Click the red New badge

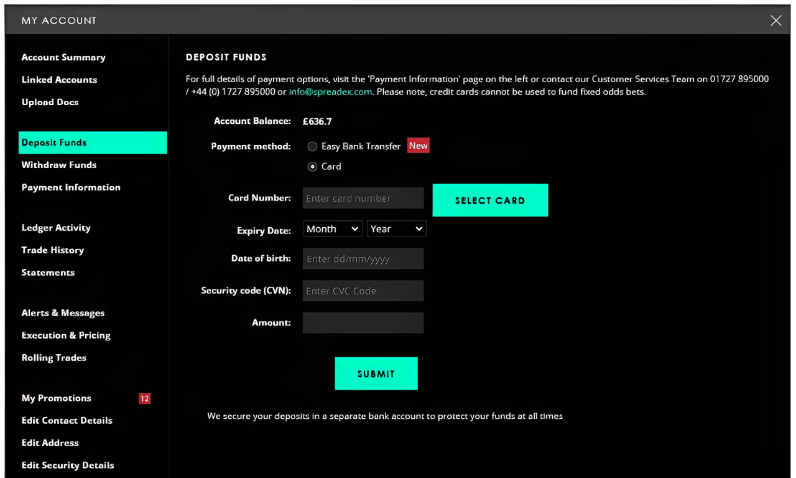418,146
